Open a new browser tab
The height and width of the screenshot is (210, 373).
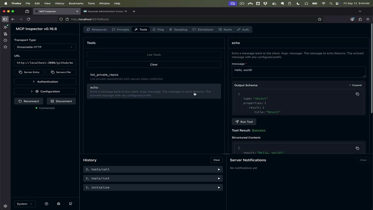tap(134, 11)
